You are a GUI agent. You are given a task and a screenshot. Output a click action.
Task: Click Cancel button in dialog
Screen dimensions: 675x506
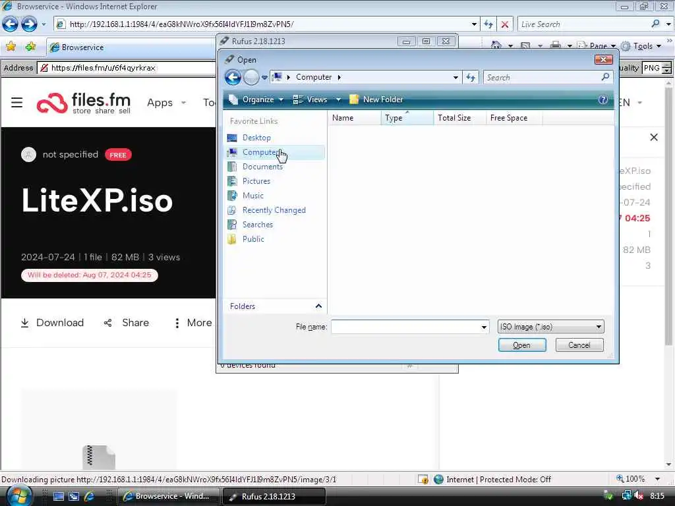pyautogui.click(x=579, y=345)
